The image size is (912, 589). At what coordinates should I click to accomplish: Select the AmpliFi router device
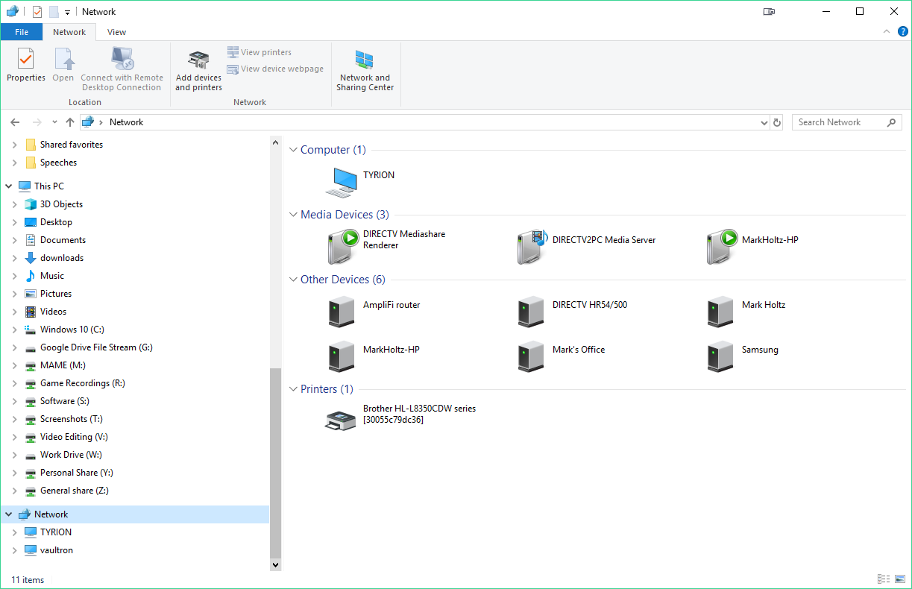pyautogui.click(x=342, y=312)
